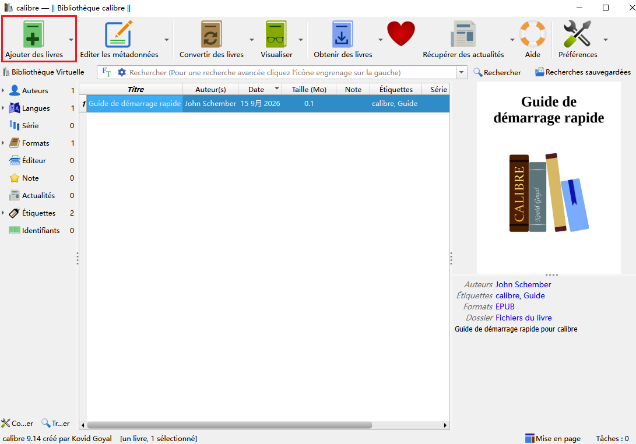636x444 pixels.
Task: Open the Convertir des livres dropdown arrow
Action: coord(252,40)
